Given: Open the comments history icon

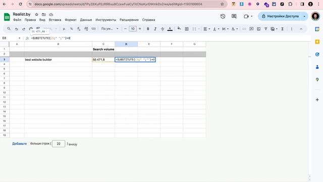Looking at the screenshot, I should (x=234, y=16).
